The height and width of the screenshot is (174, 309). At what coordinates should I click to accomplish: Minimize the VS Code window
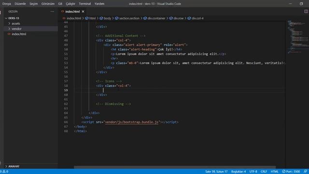290,4
